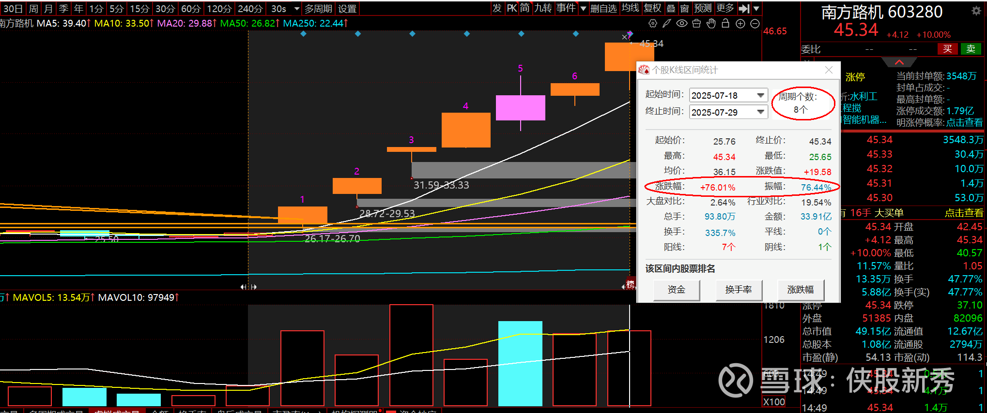Select the 5分 period tab

point(117,9)
